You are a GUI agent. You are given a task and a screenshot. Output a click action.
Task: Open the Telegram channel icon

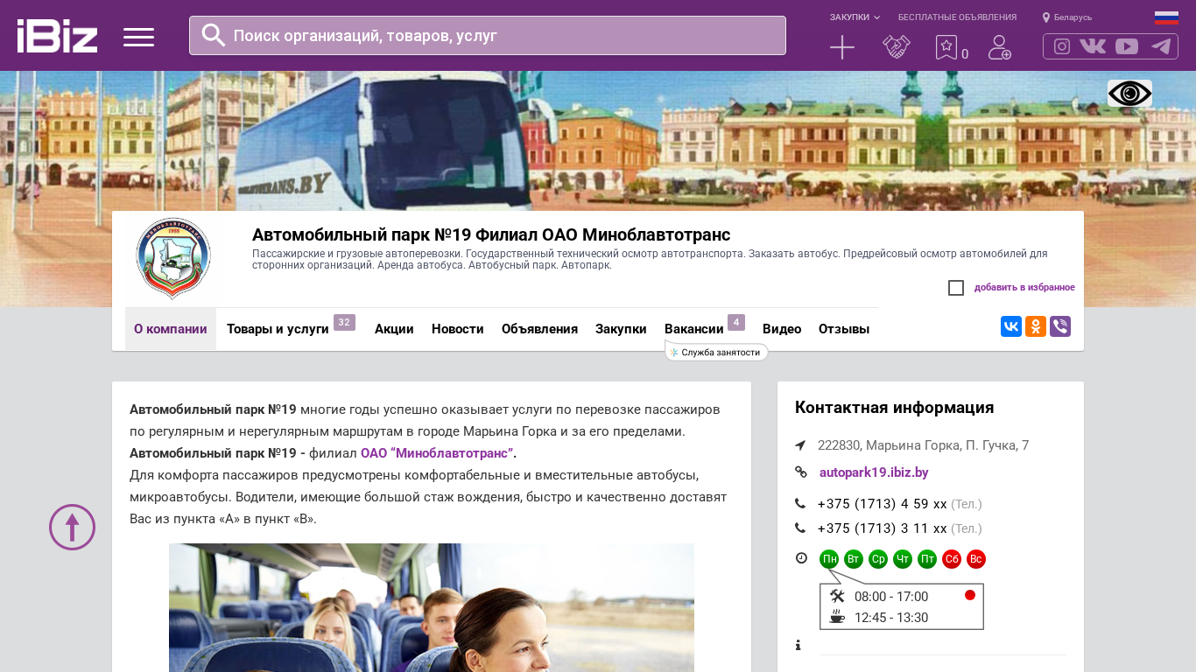coord(1161,46)
